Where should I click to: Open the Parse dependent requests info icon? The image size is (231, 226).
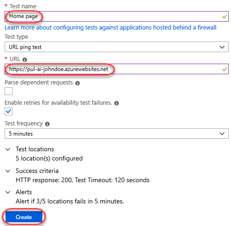pyautogui.click(x=77, y=83)
